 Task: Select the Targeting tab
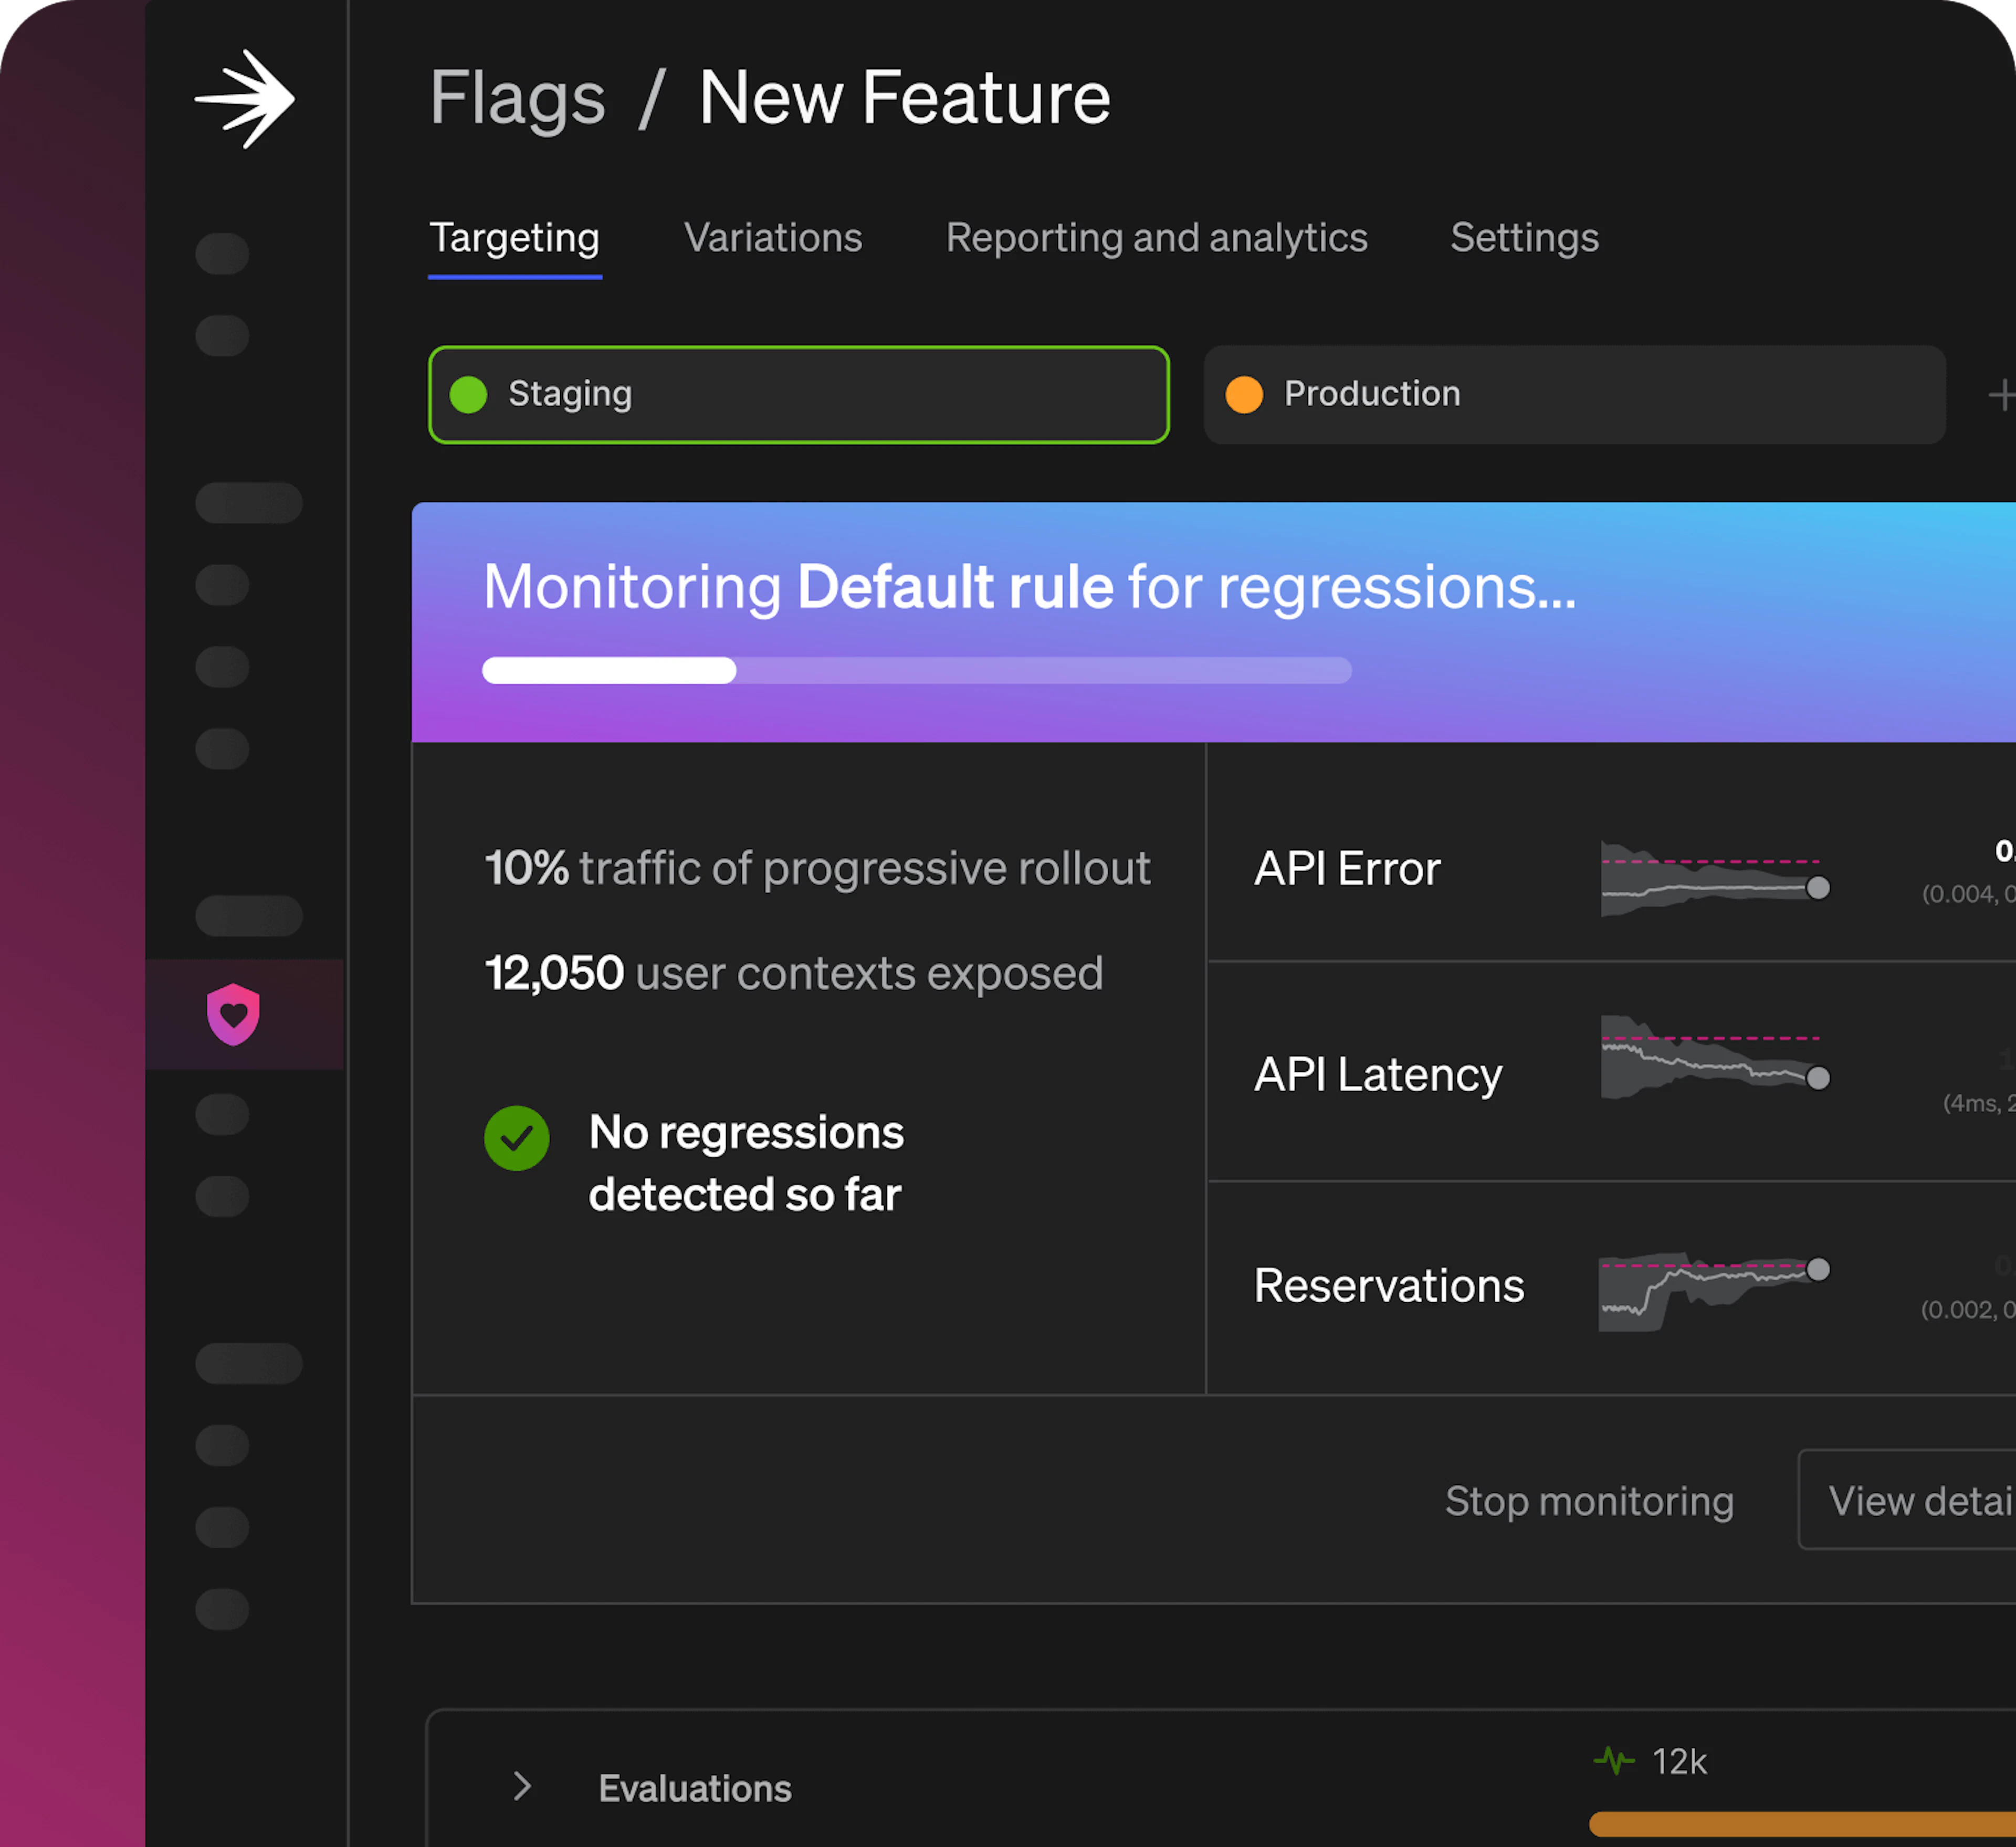[514, 238]
